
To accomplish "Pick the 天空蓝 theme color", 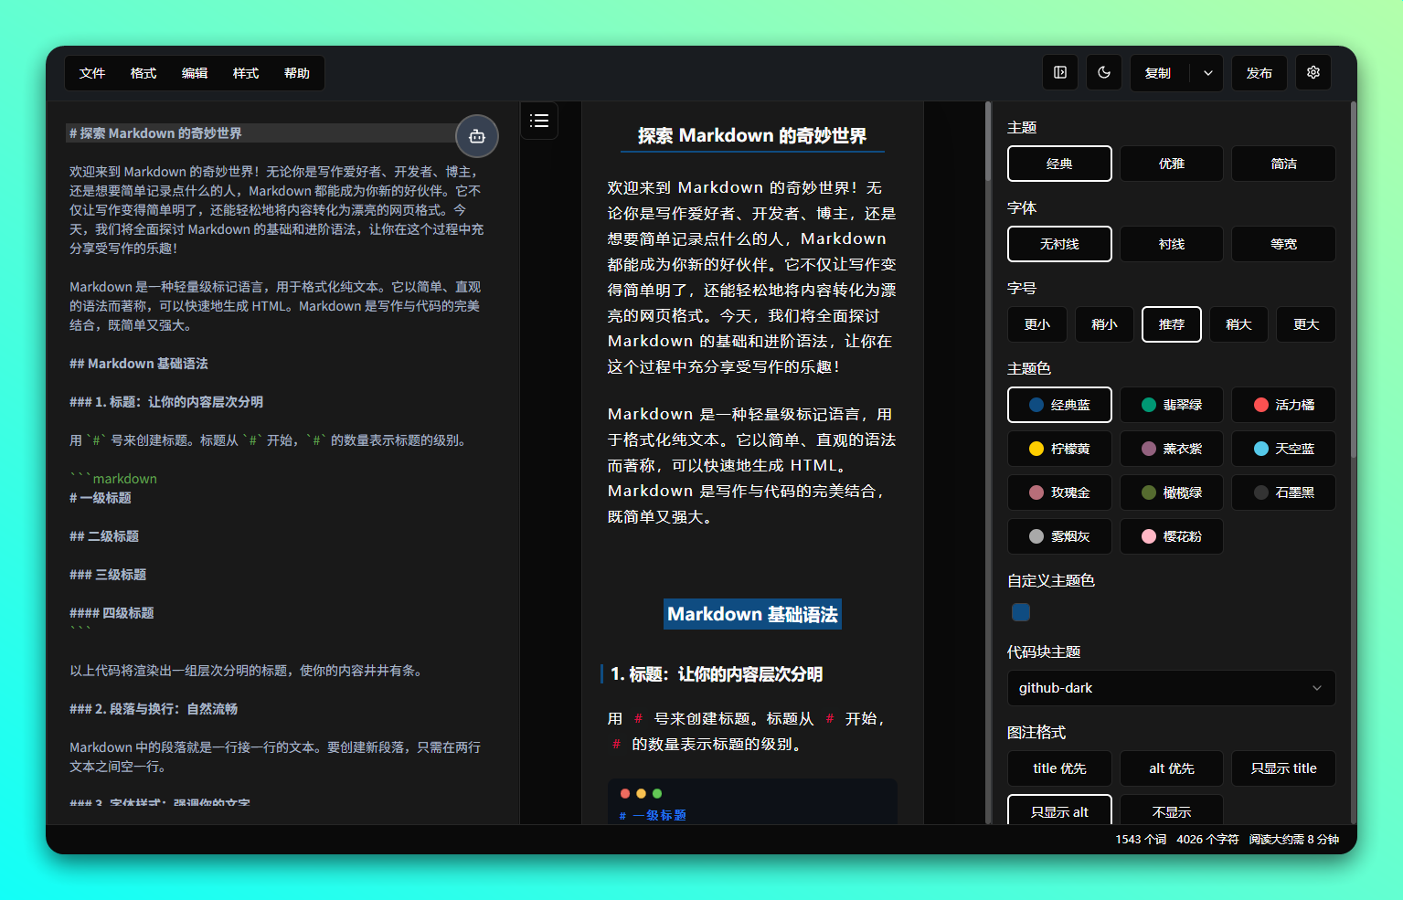I will coord(1283,449).
